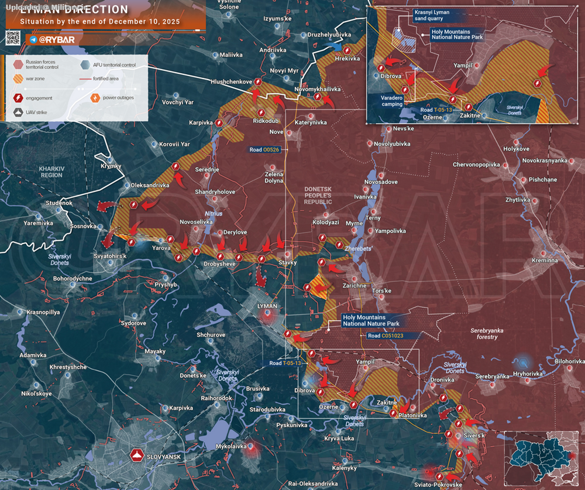Image resolution: width=585 pixels, height=490 pixels.
Task: Click the QR code under the title
Action: click(x=13, y=39)
